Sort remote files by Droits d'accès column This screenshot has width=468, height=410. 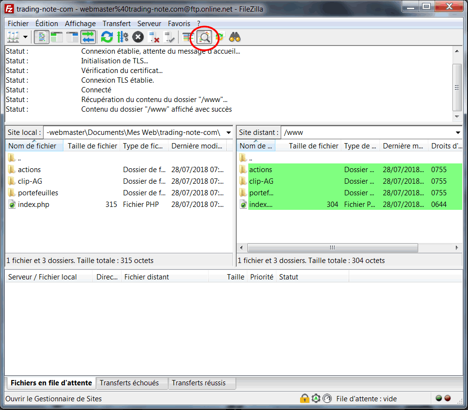click(445, 146)
